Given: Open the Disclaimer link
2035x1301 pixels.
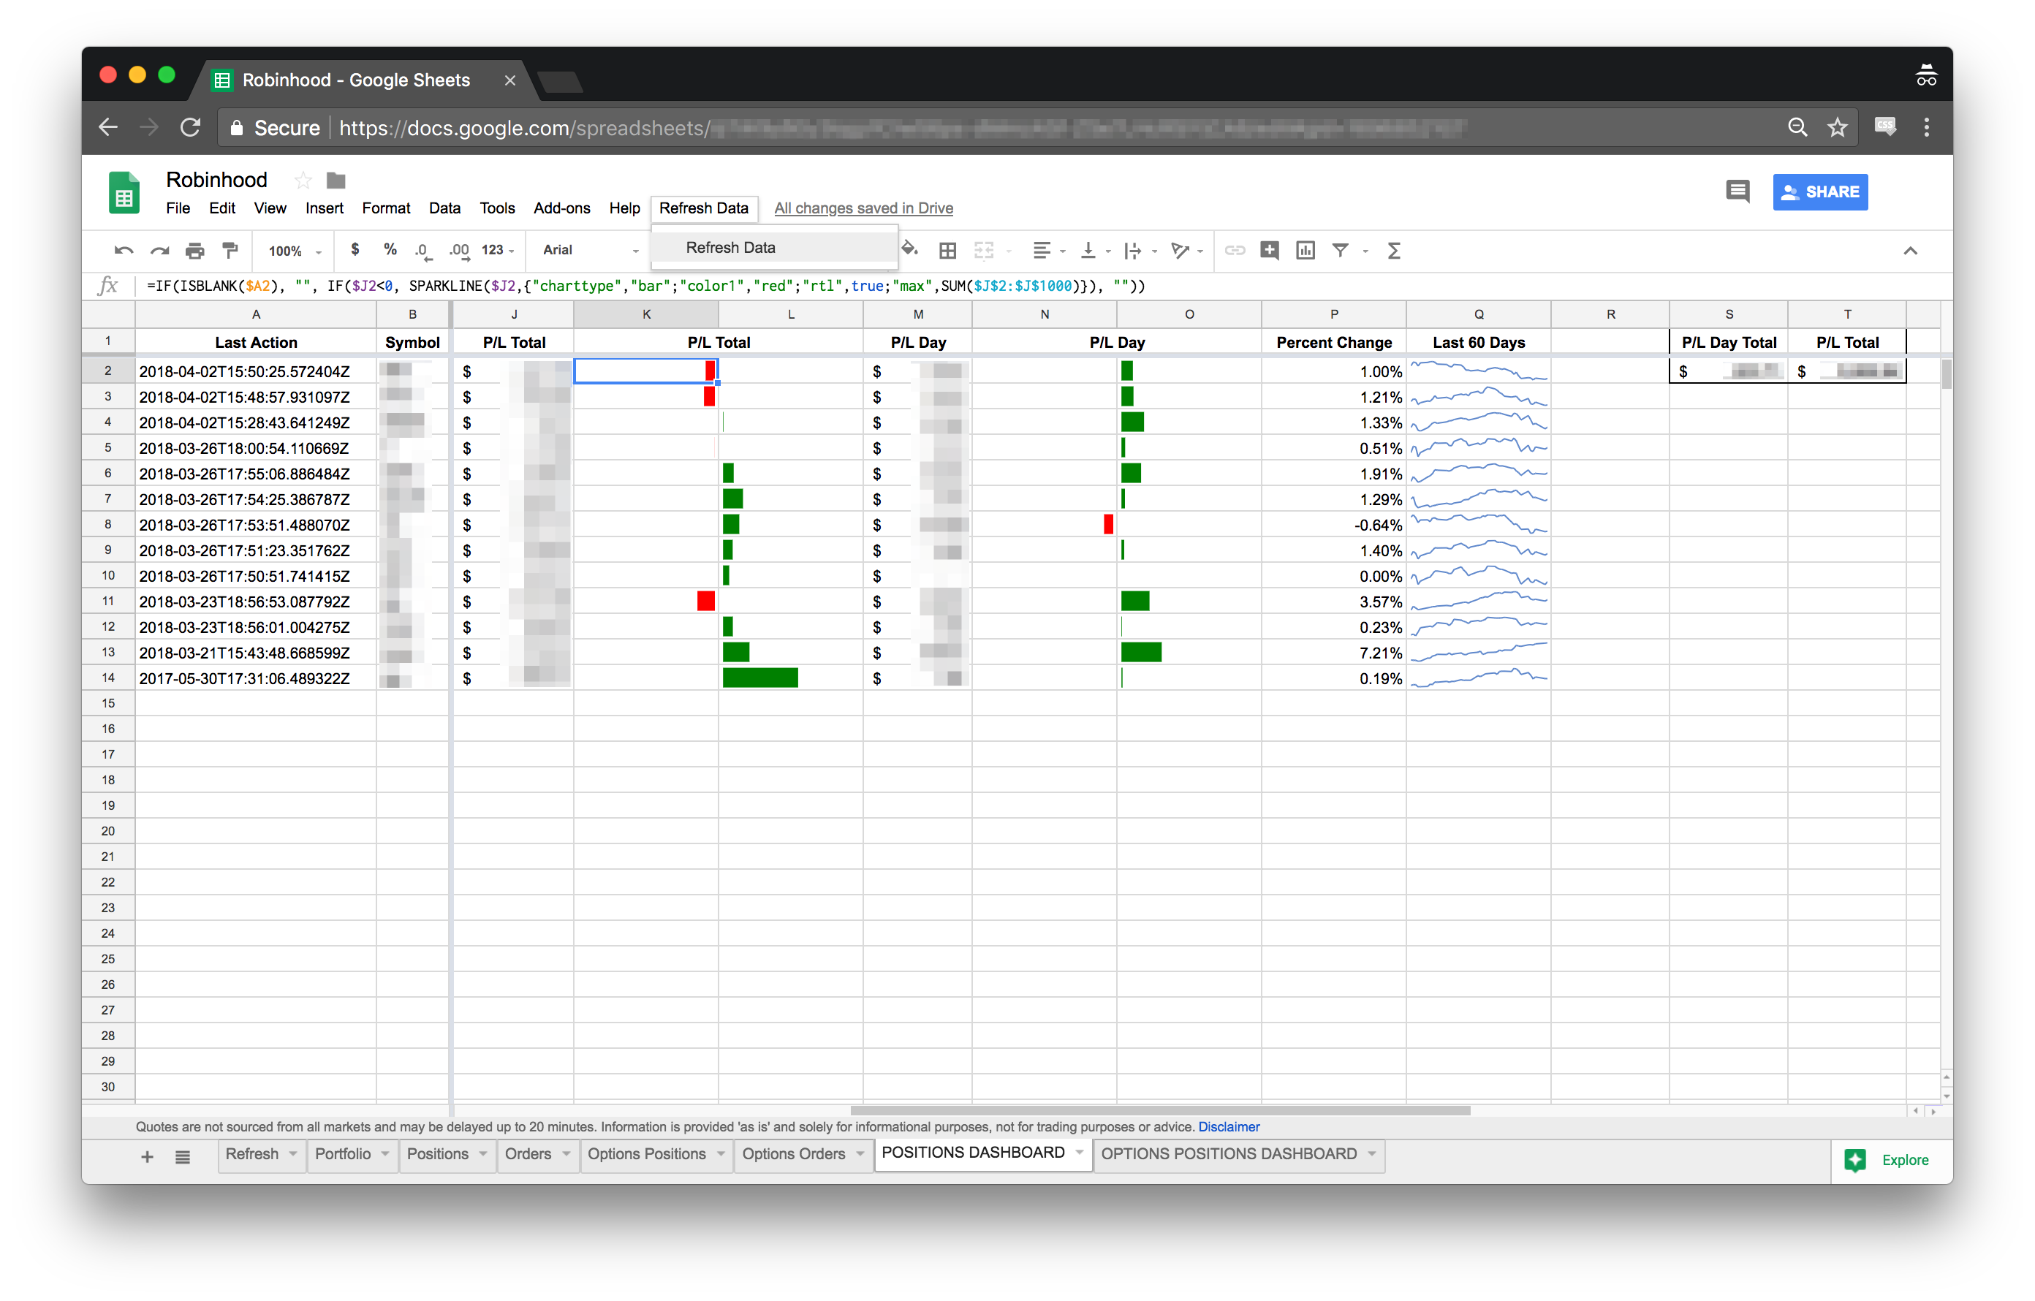Looking at the screenshot, I should [x=1228, y=1127].
